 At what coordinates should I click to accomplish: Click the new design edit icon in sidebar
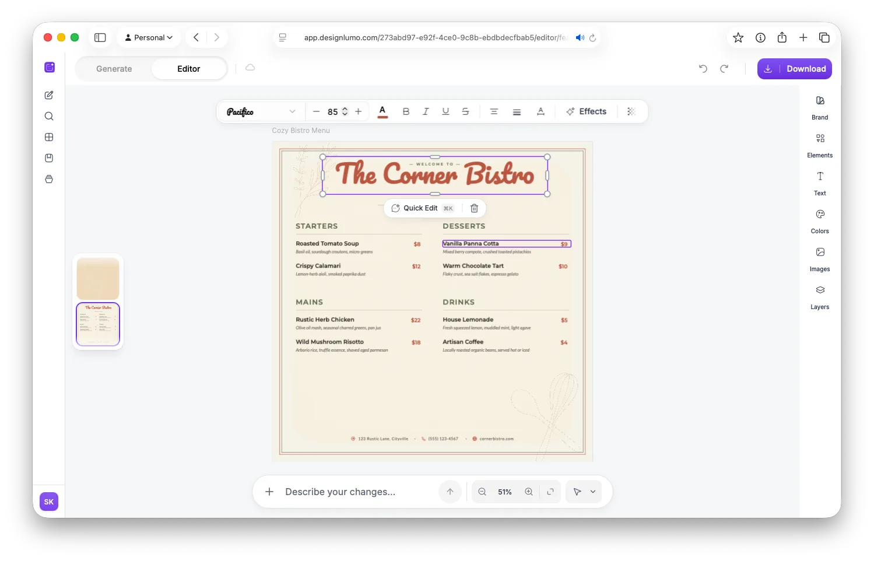click(49, 95)
